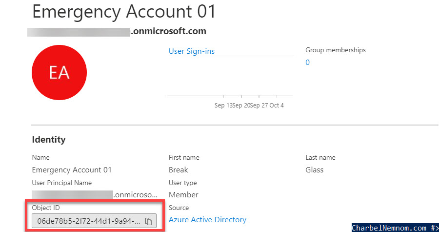Click the First name label
The image size is (439, 232).
(184, 157)
